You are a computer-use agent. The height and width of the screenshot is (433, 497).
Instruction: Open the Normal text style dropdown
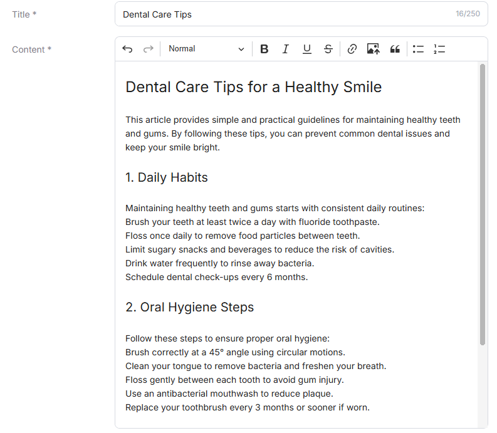206,49
